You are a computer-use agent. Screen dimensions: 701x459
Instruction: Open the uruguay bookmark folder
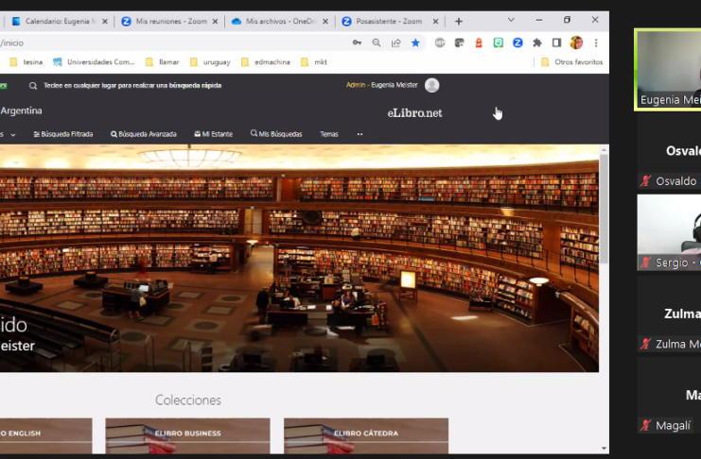point(210,62)
